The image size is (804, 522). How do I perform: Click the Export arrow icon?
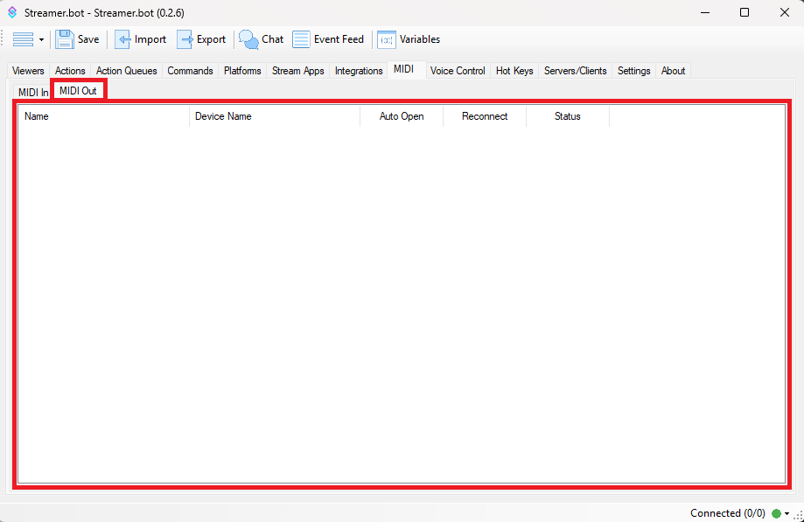point(185,39)
